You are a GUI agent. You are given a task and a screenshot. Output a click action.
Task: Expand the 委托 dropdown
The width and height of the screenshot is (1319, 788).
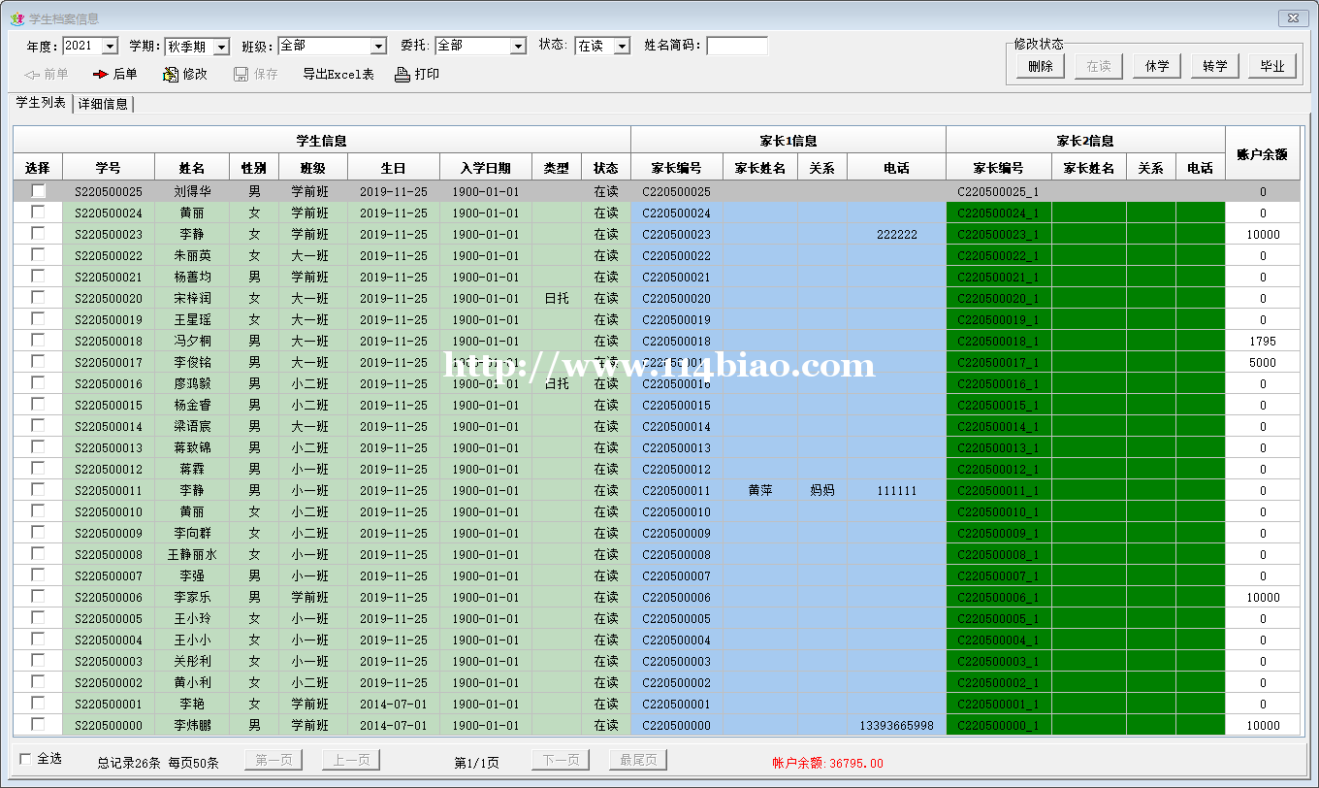518,46
